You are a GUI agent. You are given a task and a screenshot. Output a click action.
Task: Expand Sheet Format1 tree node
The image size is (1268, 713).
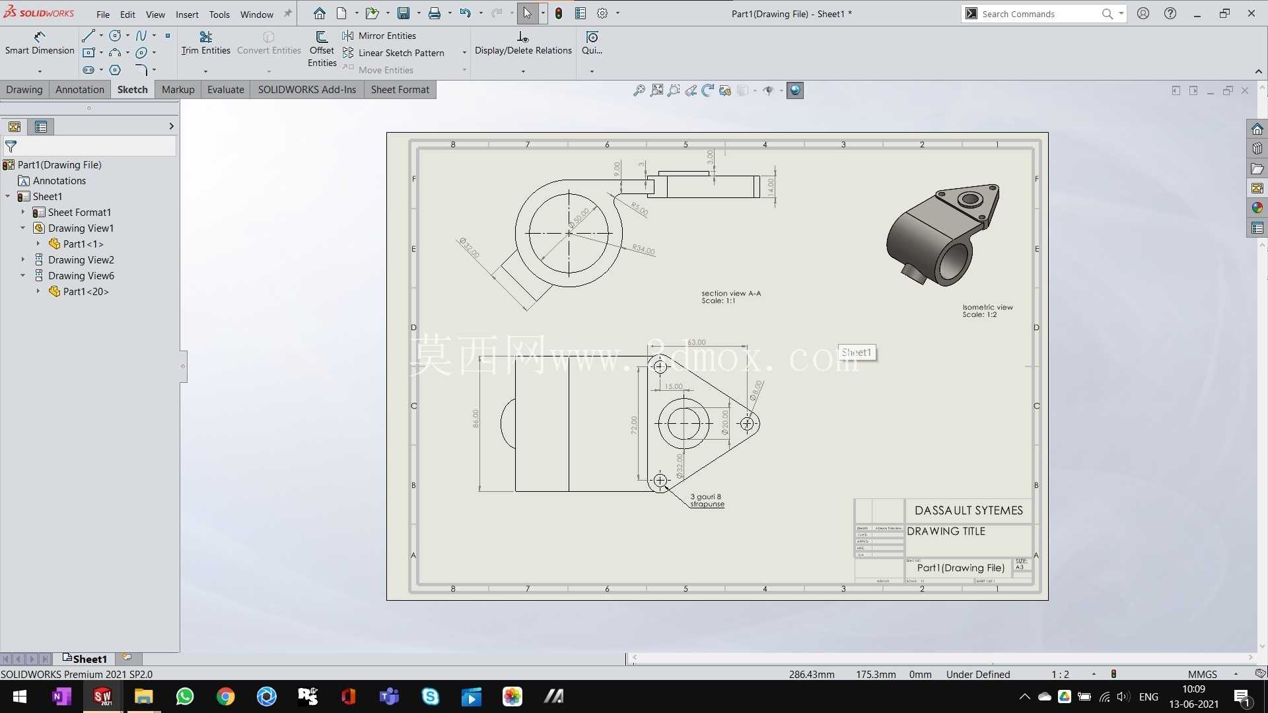point(23,213)
